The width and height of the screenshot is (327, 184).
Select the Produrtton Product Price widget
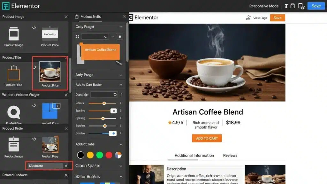coord(50,36)
